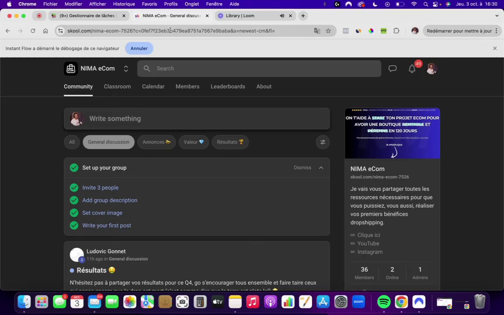Click the Write your first post checkmark

pyautogui.click(x=74, y=225)
